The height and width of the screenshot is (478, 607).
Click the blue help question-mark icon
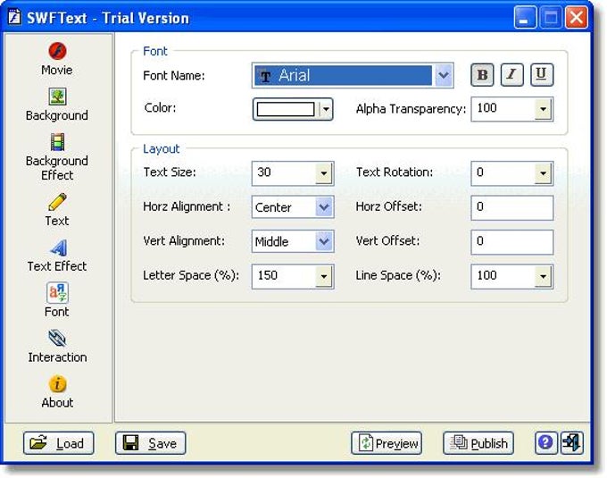tap(545, 443)
